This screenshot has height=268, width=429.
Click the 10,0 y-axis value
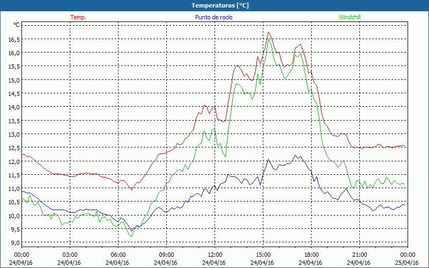(14, 216)
